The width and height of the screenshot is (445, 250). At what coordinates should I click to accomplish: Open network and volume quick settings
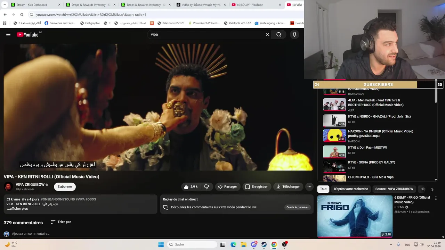419,244
